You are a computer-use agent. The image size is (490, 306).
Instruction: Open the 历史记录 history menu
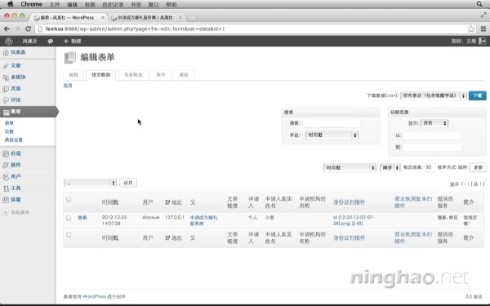click(113, 5)
